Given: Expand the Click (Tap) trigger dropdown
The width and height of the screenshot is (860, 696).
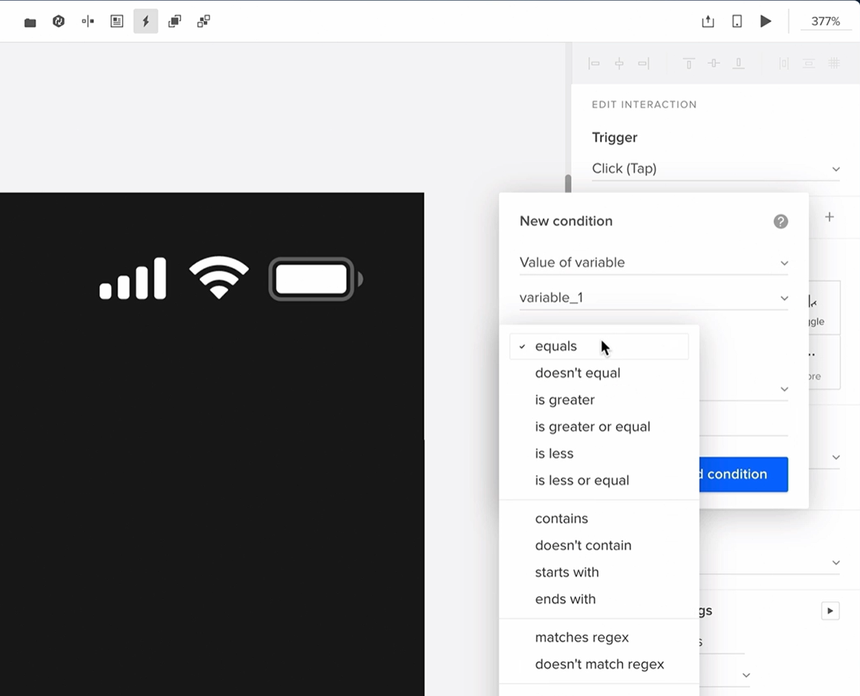Looking at the screenshot, I should [x=715, y=169].
